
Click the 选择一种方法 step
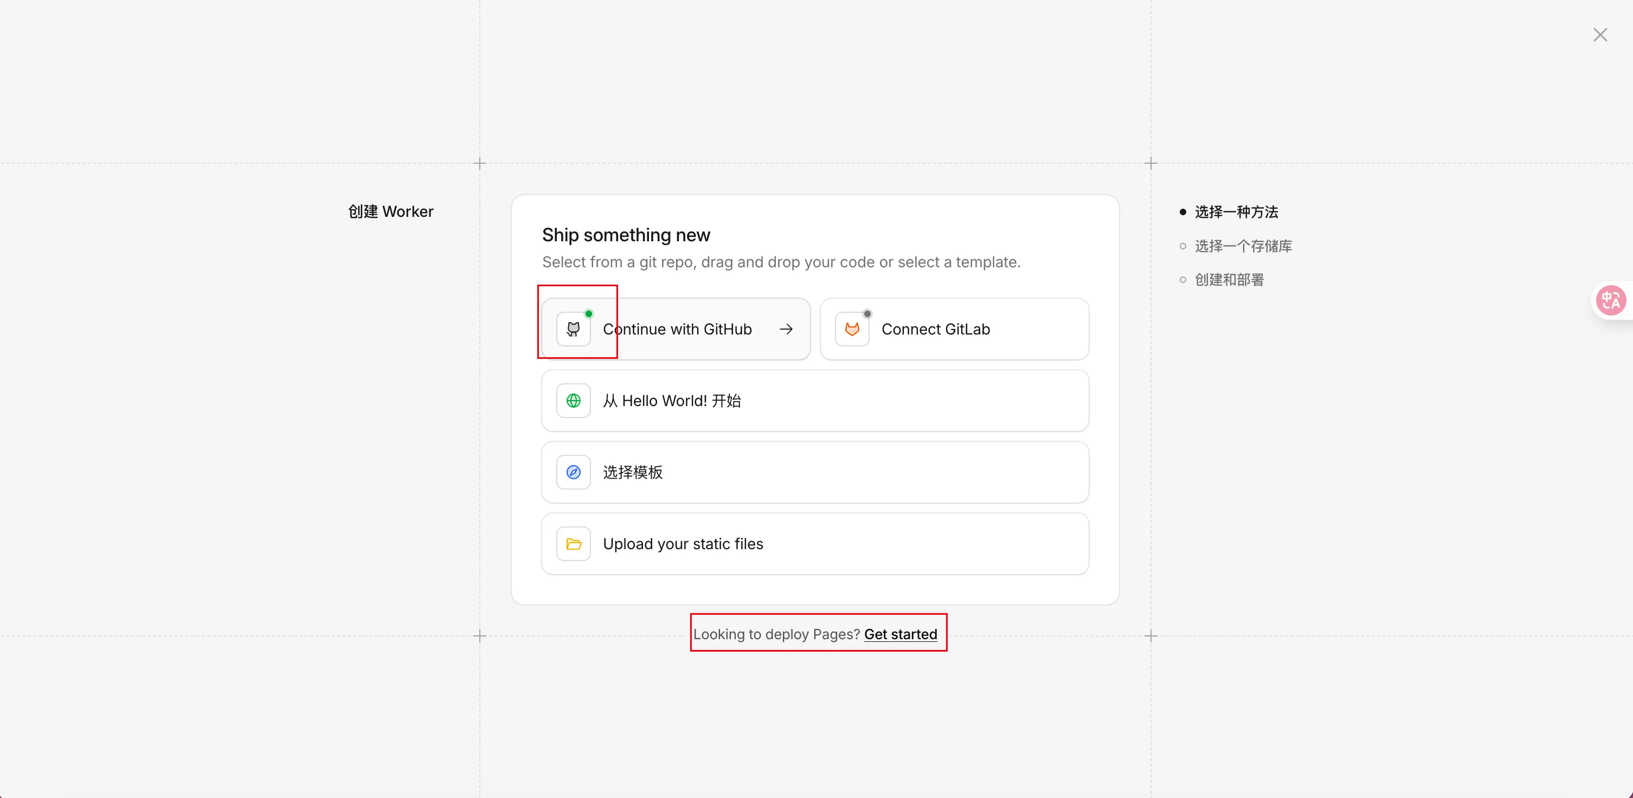[1236, 212]
